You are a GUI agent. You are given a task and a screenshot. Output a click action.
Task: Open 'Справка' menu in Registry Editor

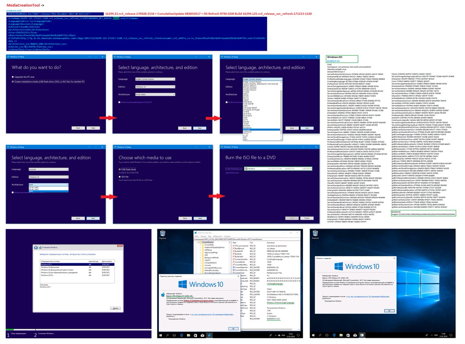click(x=227, y=236)
